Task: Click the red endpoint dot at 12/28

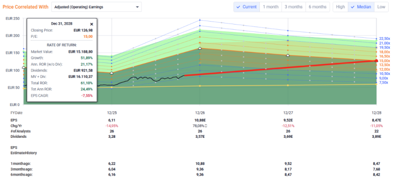Action: (x=376, y=60)
